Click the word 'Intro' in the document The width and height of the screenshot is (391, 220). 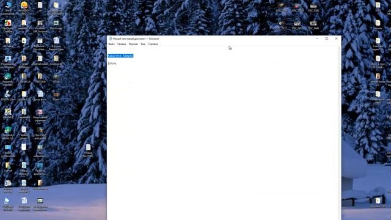(112, 64)
